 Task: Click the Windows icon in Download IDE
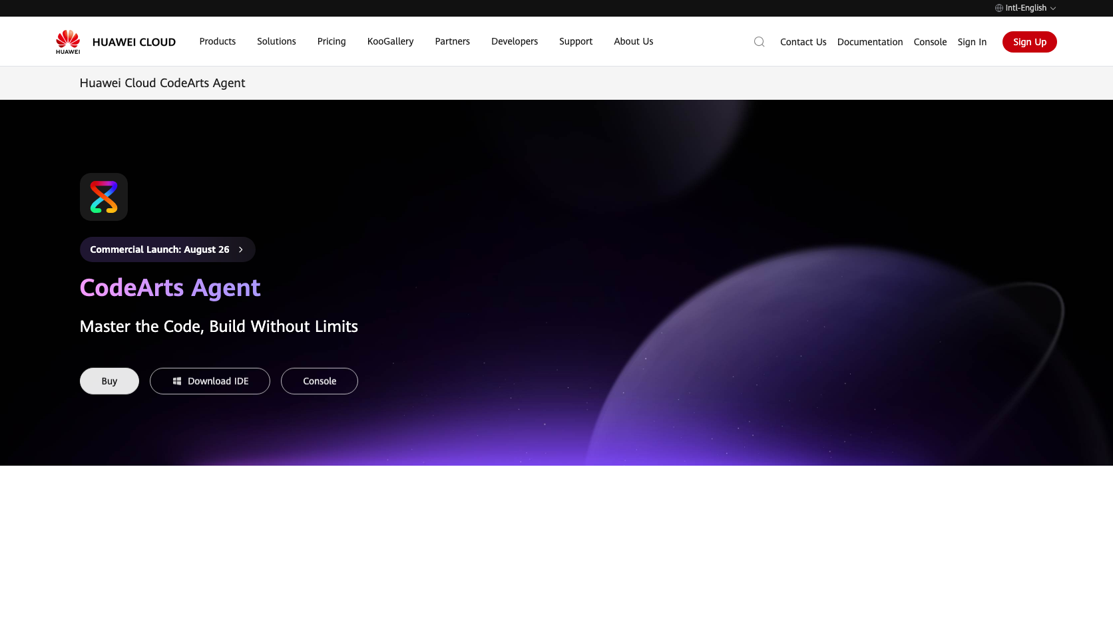click(x=177, y=381)
